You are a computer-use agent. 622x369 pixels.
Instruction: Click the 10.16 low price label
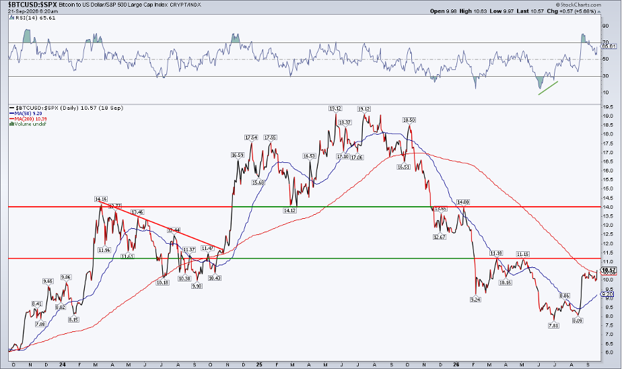(506, 283)
